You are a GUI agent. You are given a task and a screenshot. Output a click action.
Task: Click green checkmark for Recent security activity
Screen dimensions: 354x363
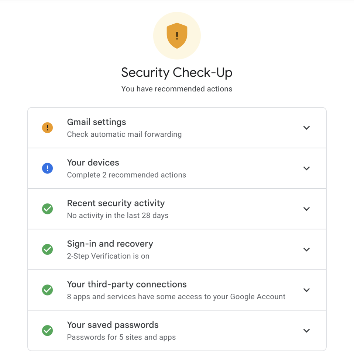[47, 209]
